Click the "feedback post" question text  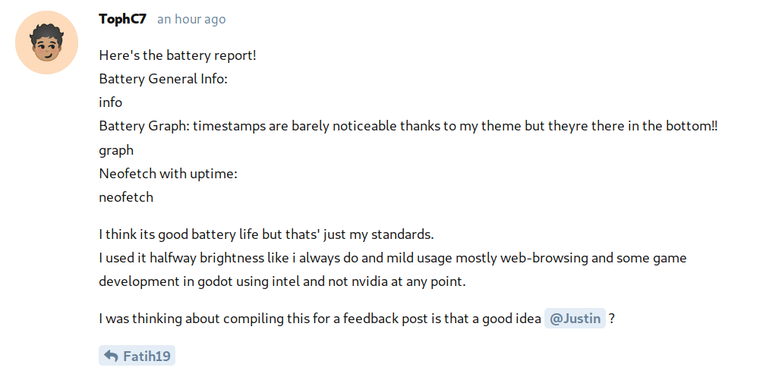click(321, 319)
